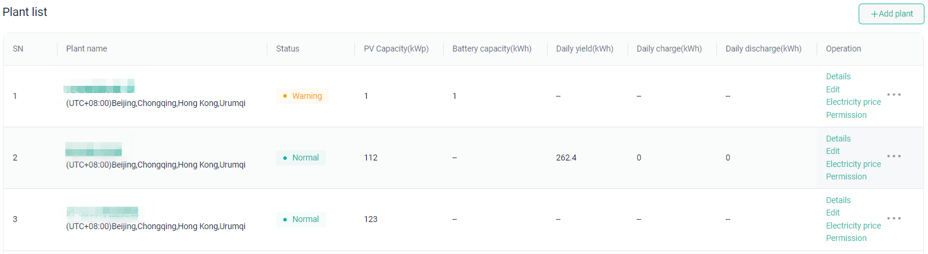This screenshot has height=254, width=928.
Task: Click the Add plant button
Action: click(891, 14)
